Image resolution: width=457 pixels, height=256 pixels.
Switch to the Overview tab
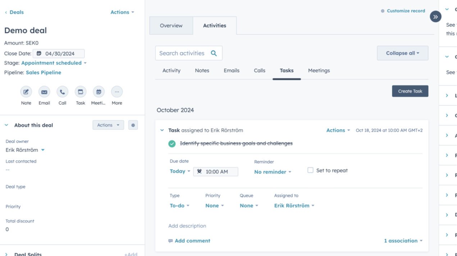tap(171, 25)
